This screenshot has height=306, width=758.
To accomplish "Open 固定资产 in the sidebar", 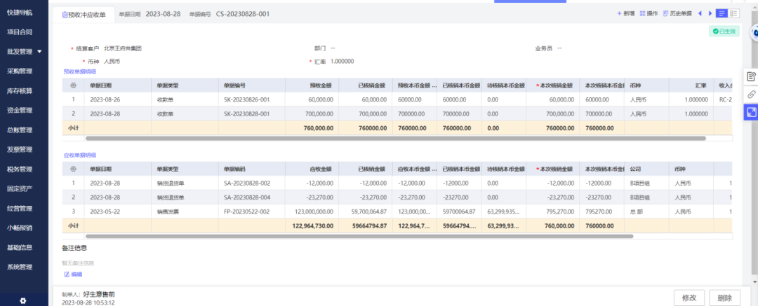I will coord(20,189).
